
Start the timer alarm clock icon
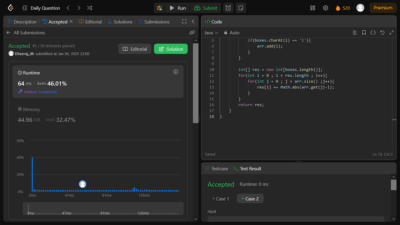228,8
